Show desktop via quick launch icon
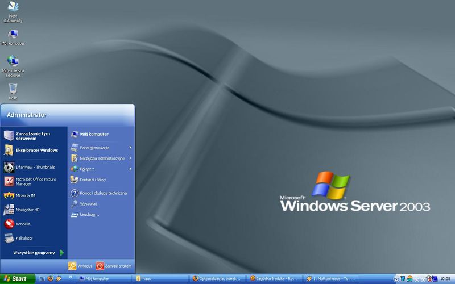Image resolution: width=455 pixels, height=284 pixels. [x=42, y=279]
